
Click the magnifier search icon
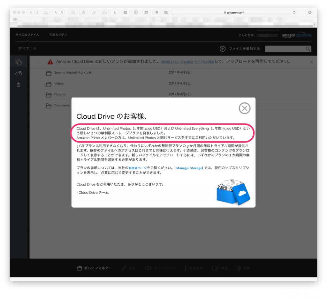click(x=308, y=49)
